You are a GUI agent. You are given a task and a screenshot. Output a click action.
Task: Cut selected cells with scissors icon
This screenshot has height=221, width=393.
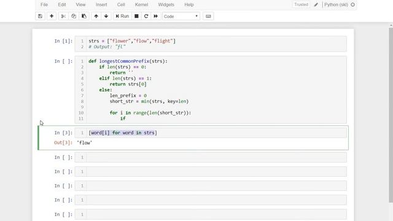63,17
